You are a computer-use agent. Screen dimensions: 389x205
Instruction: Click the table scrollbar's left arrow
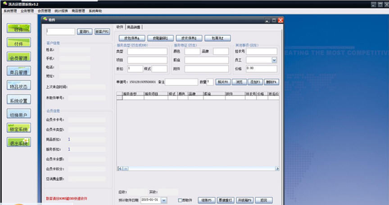tap(120, 169)
